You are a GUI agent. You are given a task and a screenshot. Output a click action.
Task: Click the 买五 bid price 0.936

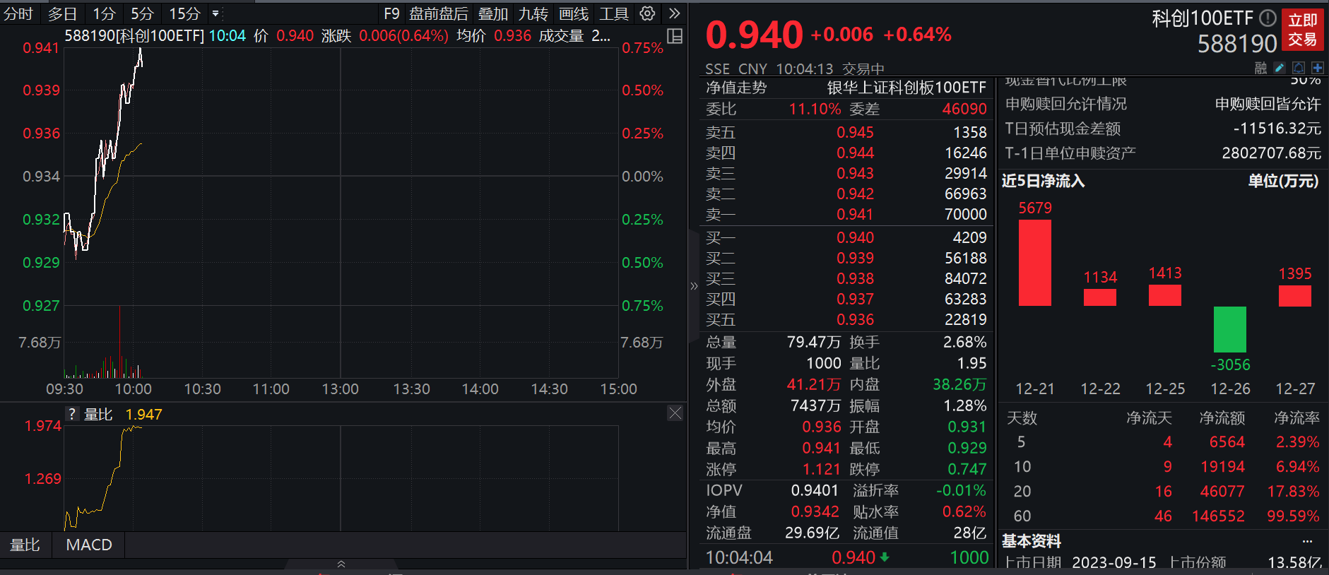pyautogui.click(x=855, y=319)
